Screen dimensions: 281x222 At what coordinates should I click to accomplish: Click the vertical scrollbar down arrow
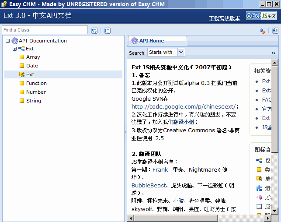(x=274, y=211)
